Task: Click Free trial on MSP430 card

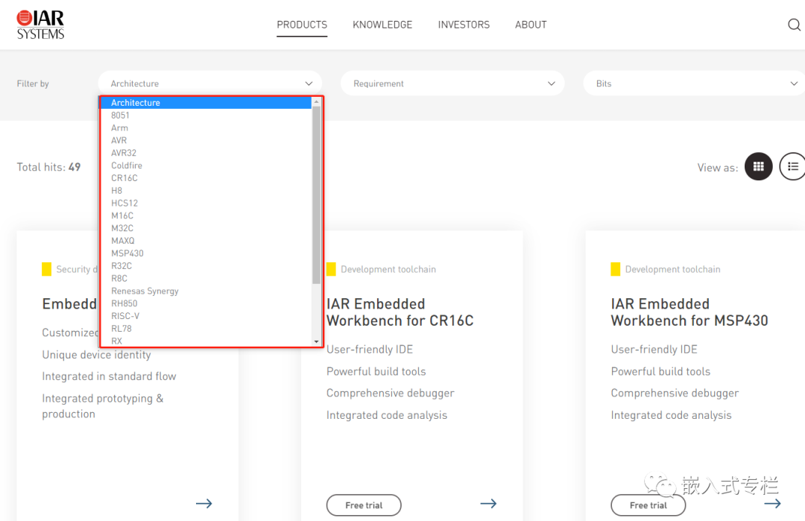Action: [648, 505]
